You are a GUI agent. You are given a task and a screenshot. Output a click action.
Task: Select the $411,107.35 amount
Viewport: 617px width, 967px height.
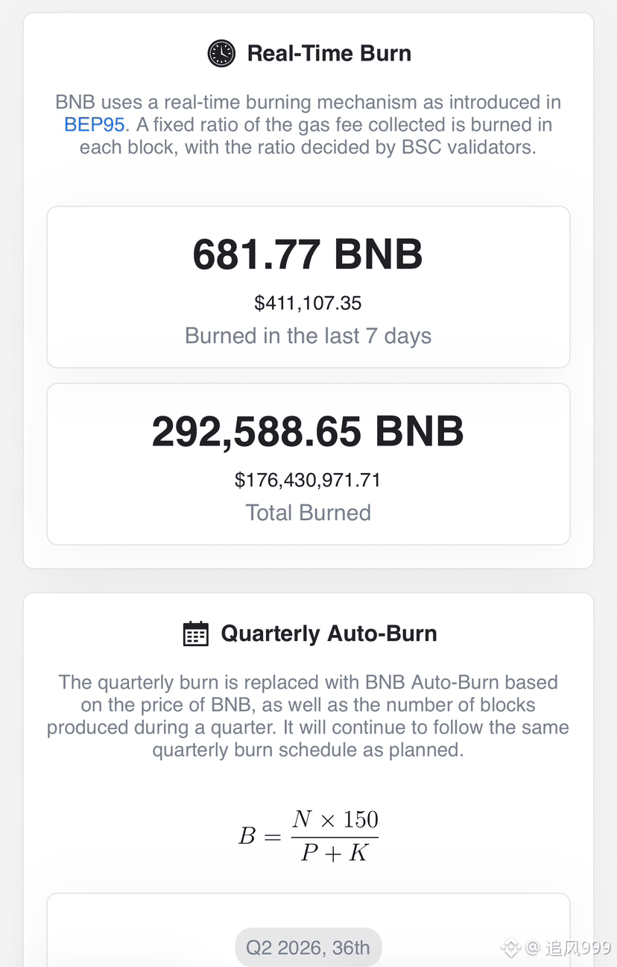(x=308, y=303)
